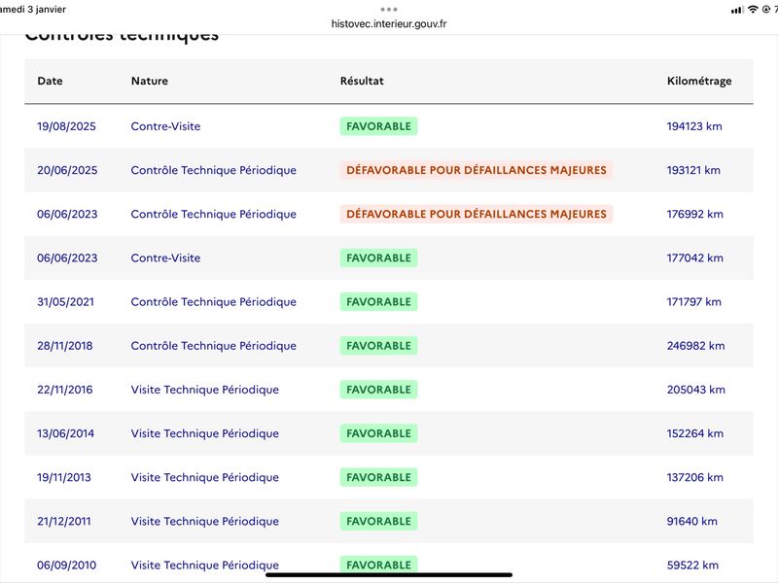Select the FAVORABLE badge for 19/08/2025

point(378,126)
